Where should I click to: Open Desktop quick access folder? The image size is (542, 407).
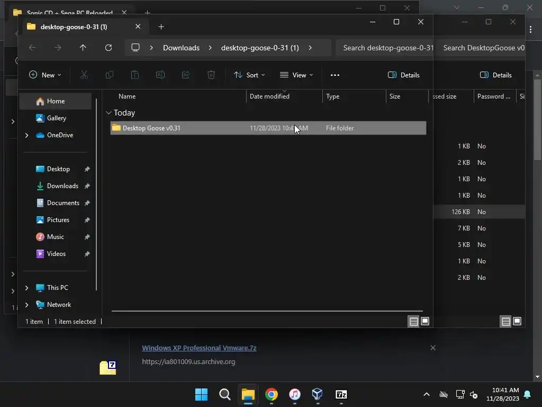click(55, 169)
